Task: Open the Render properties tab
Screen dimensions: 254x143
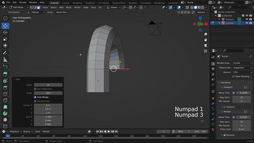Action: (213, 64)
